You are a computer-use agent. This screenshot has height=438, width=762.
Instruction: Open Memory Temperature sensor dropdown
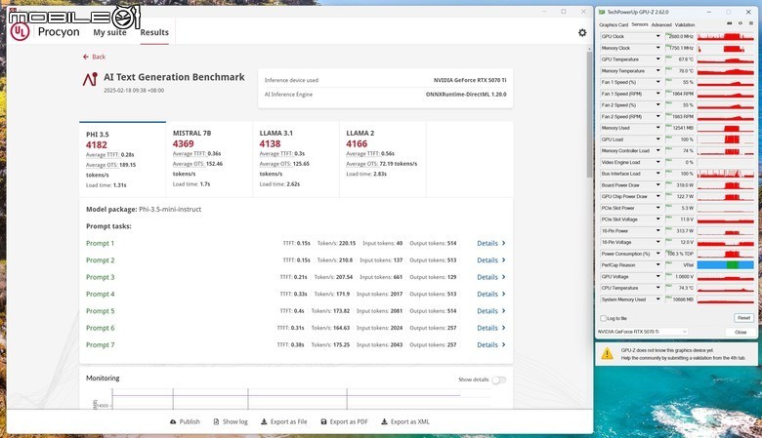[658, 71]
